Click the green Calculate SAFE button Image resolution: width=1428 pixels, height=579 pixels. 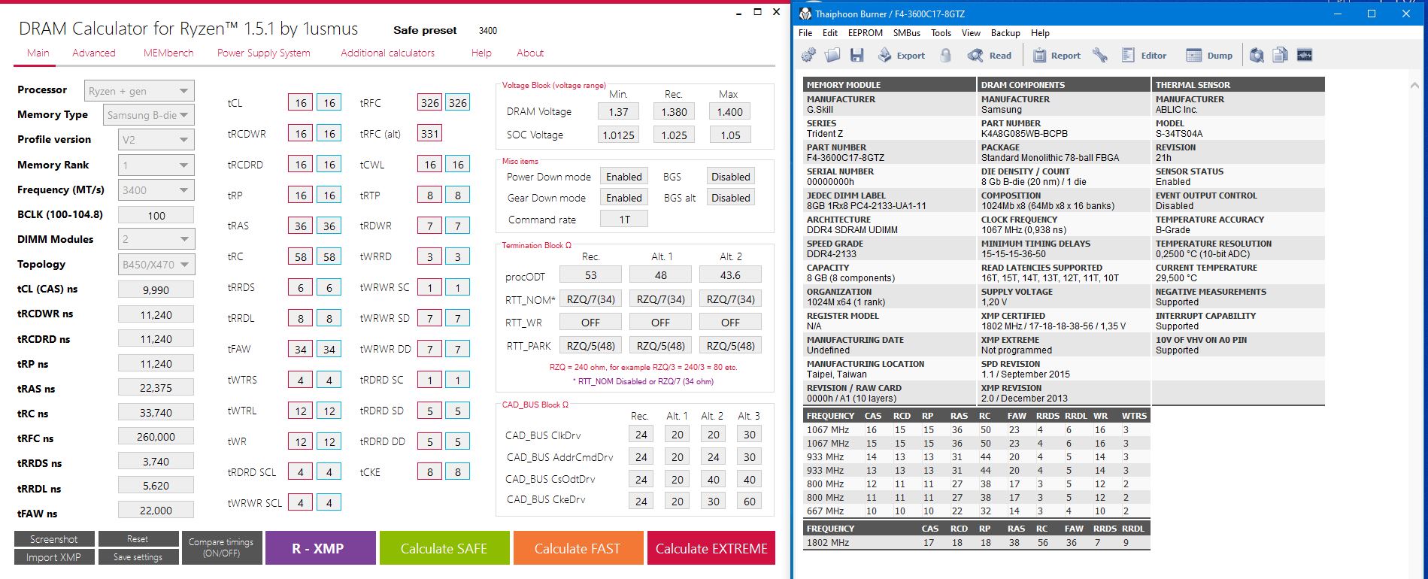coord(444,548)
